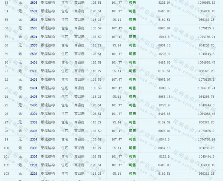View details of room 2504

(x=33, y=37)
